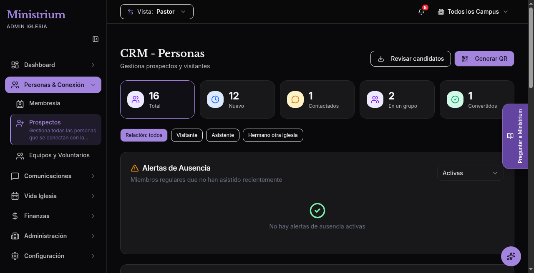Screen dimensions: 534x273
Task: Open the Prospectos sidebar item
Action: [55, 130]
